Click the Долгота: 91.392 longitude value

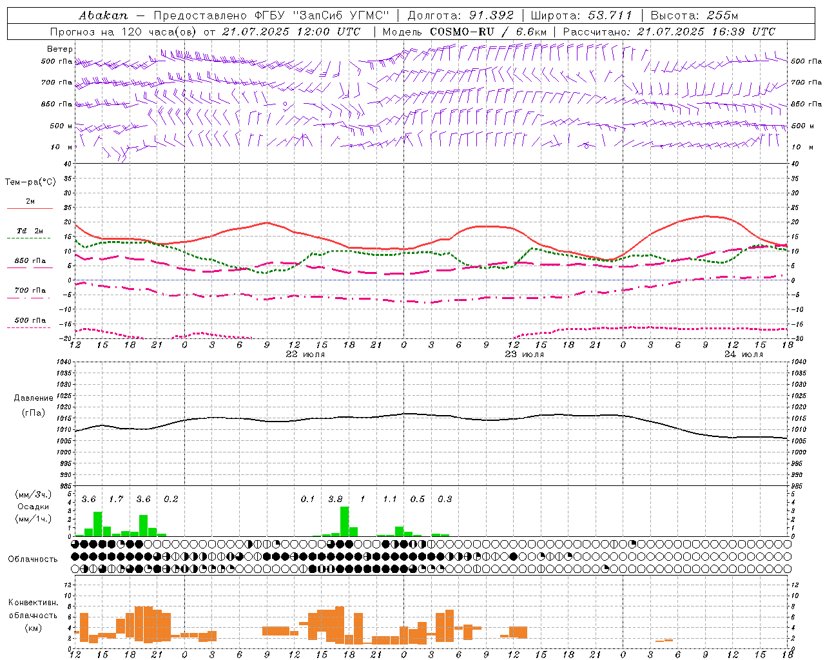(461, 15)
